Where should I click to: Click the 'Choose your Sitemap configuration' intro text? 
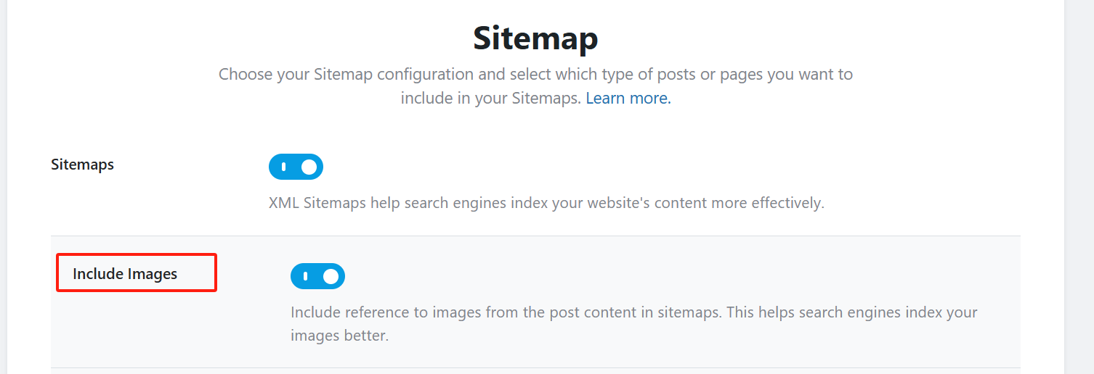coord(535,75)
